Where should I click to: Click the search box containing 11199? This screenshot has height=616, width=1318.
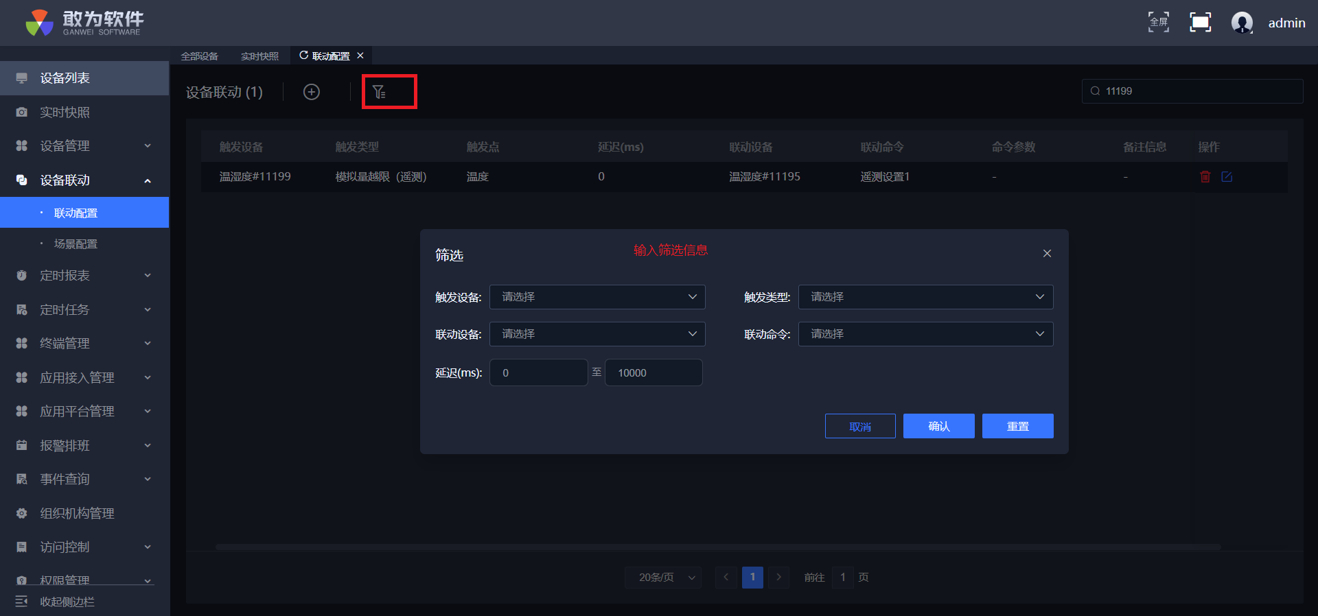[1192, 91]
